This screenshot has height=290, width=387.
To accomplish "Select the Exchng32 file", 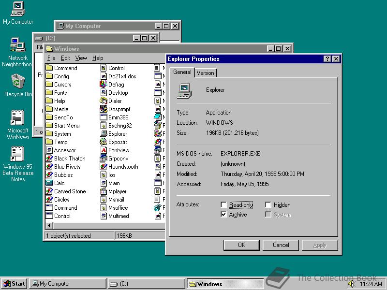I will (x=116, y=126).
